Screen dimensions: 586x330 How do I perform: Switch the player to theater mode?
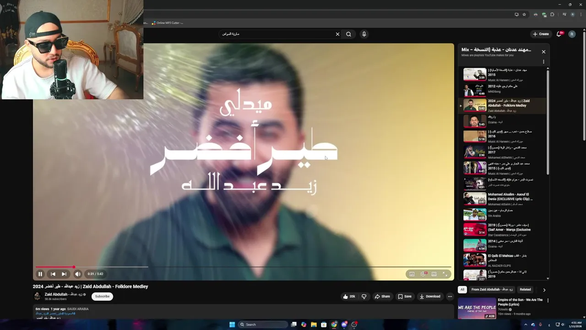point(434,274)
